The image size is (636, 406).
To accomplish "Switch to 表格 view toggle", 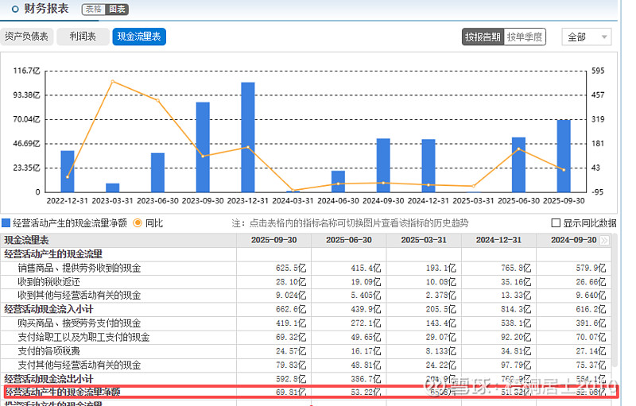I will tap(93, 10).
